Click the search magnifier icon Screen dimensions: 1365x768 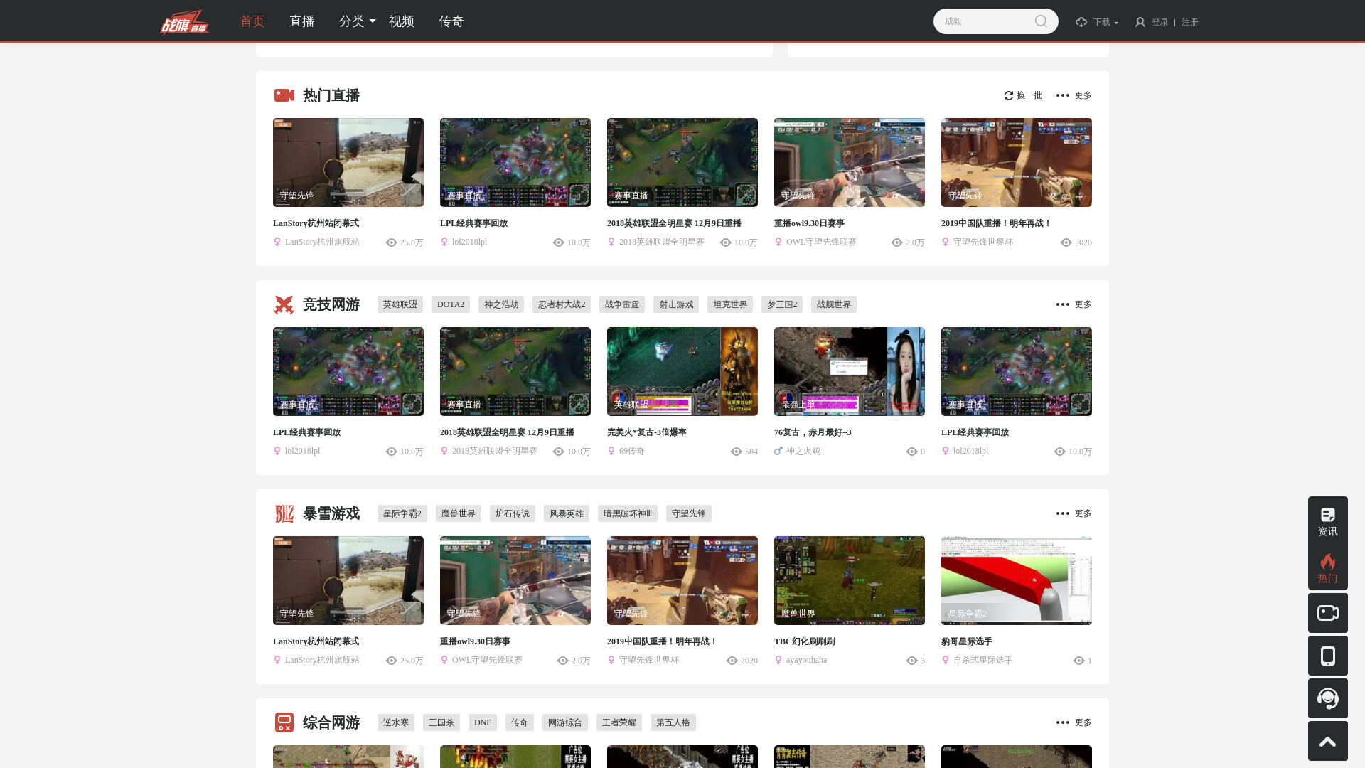pos(1041,21)
